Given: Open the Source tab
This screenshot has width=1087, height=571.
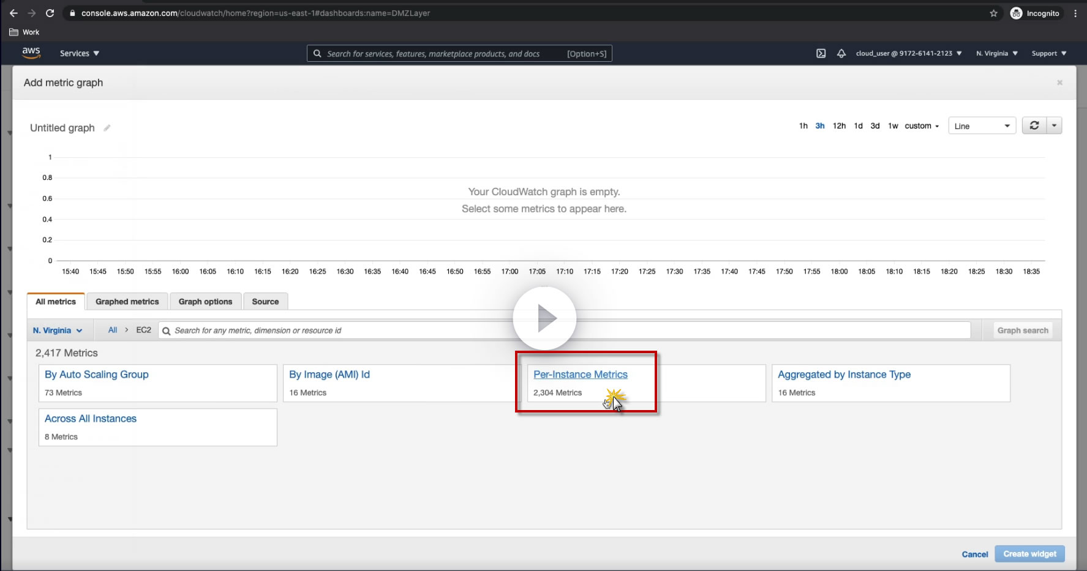Looking at the screenshot, I should (x=265, y=302).
